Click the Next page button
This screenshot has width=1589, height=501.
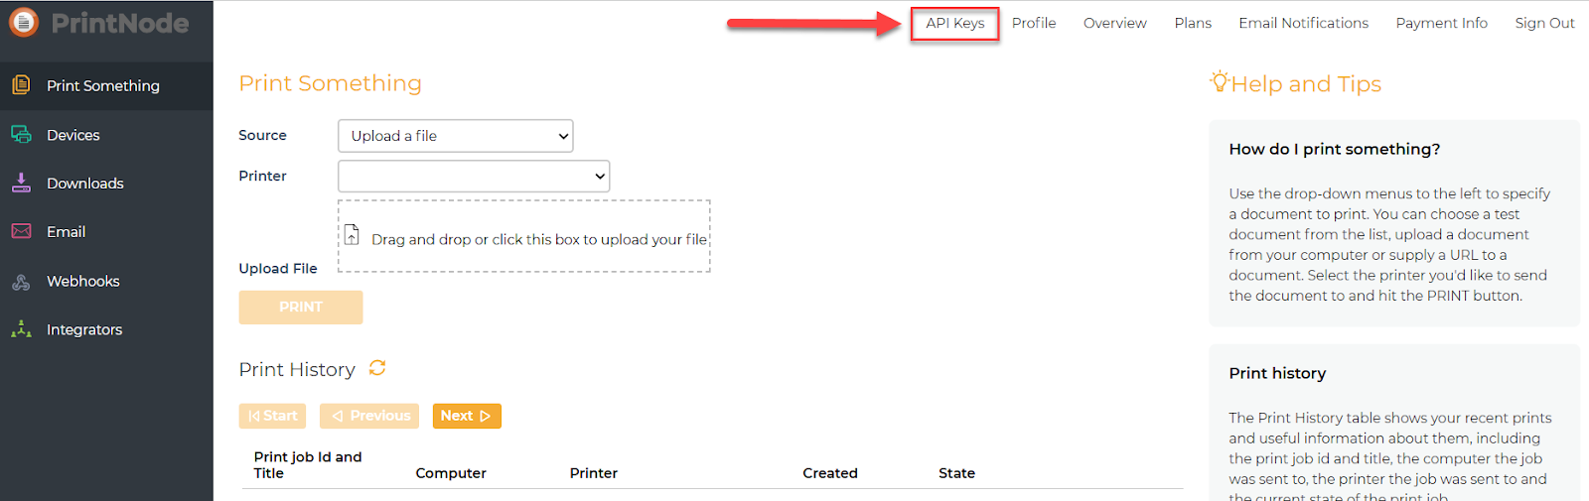click(467, 416)
